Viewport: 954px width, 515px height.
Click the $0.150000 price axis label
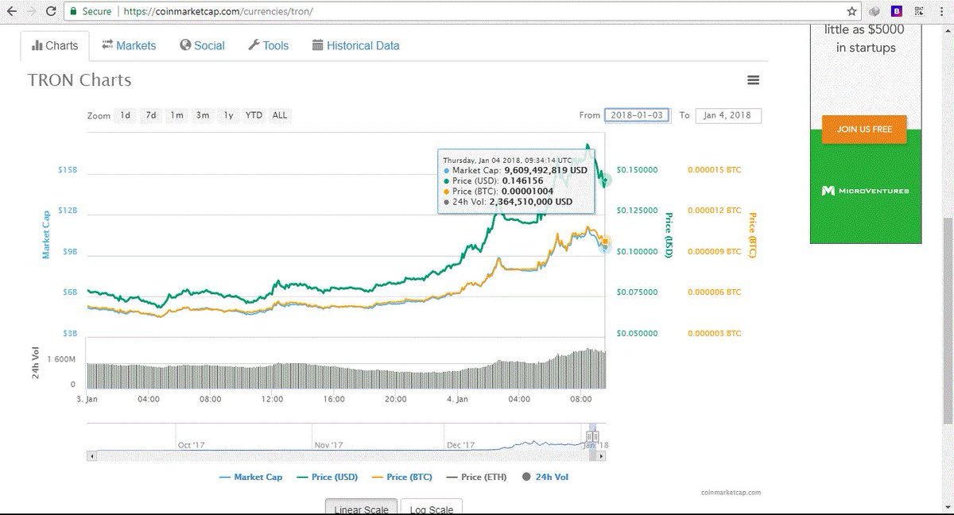tap(637, 170)
